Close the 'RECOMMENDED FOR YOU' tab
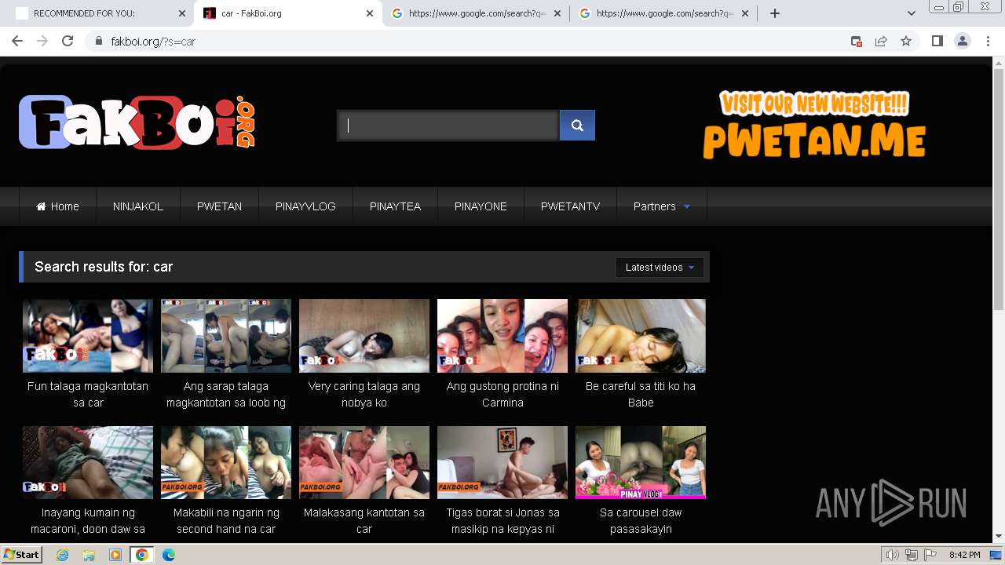 [181, 13]
